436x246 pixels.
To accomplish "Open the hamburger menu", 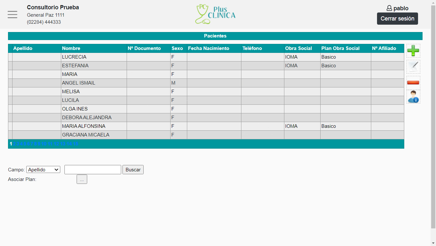I will pos(13,14).
